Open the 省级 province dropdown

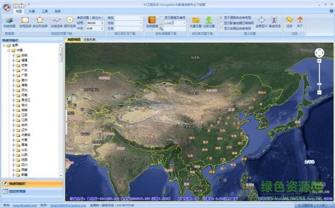point(129,18)
